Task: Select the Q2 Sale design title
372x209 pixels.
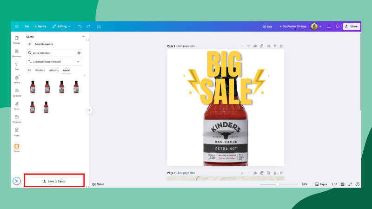Action: point(267,26)
